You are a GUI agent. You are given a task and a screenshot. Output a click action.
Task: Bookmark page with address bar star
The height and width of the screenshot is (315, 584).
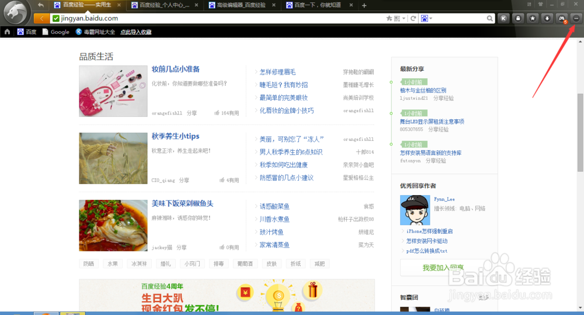click(x=389, y=18)
